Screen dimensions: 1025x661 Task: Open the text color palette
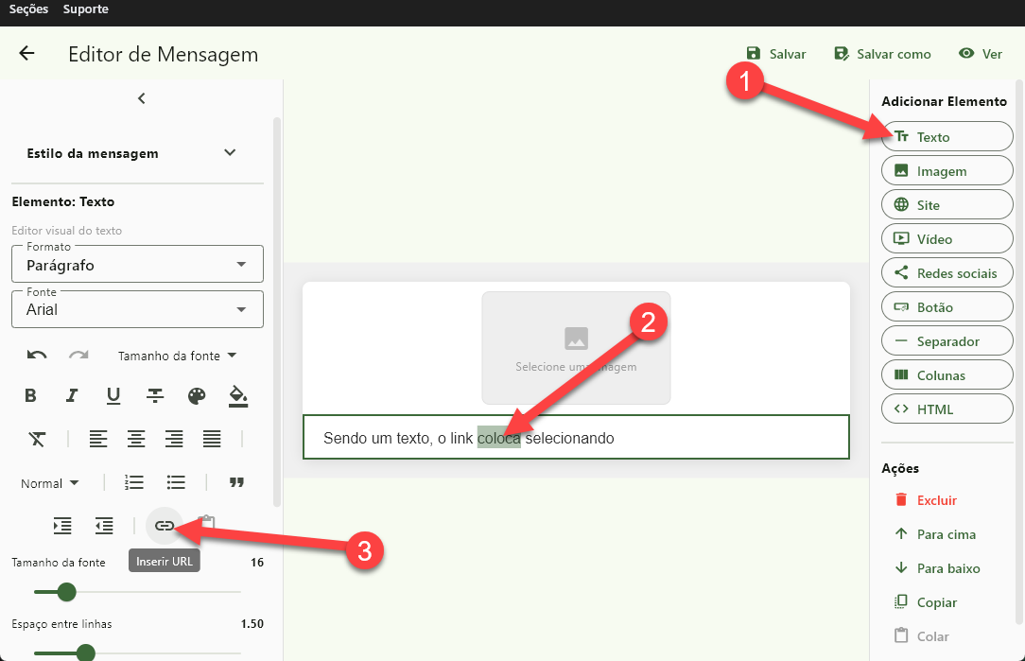pyautogui.click(x=197, y=395)
